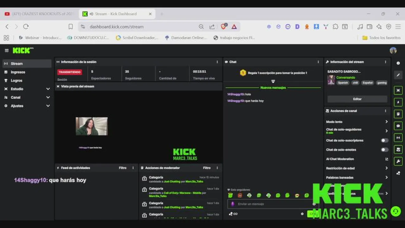405x228 pixels.
Task: Open the Chat de solo-seguidores chevron
Action: pos(386,131)
